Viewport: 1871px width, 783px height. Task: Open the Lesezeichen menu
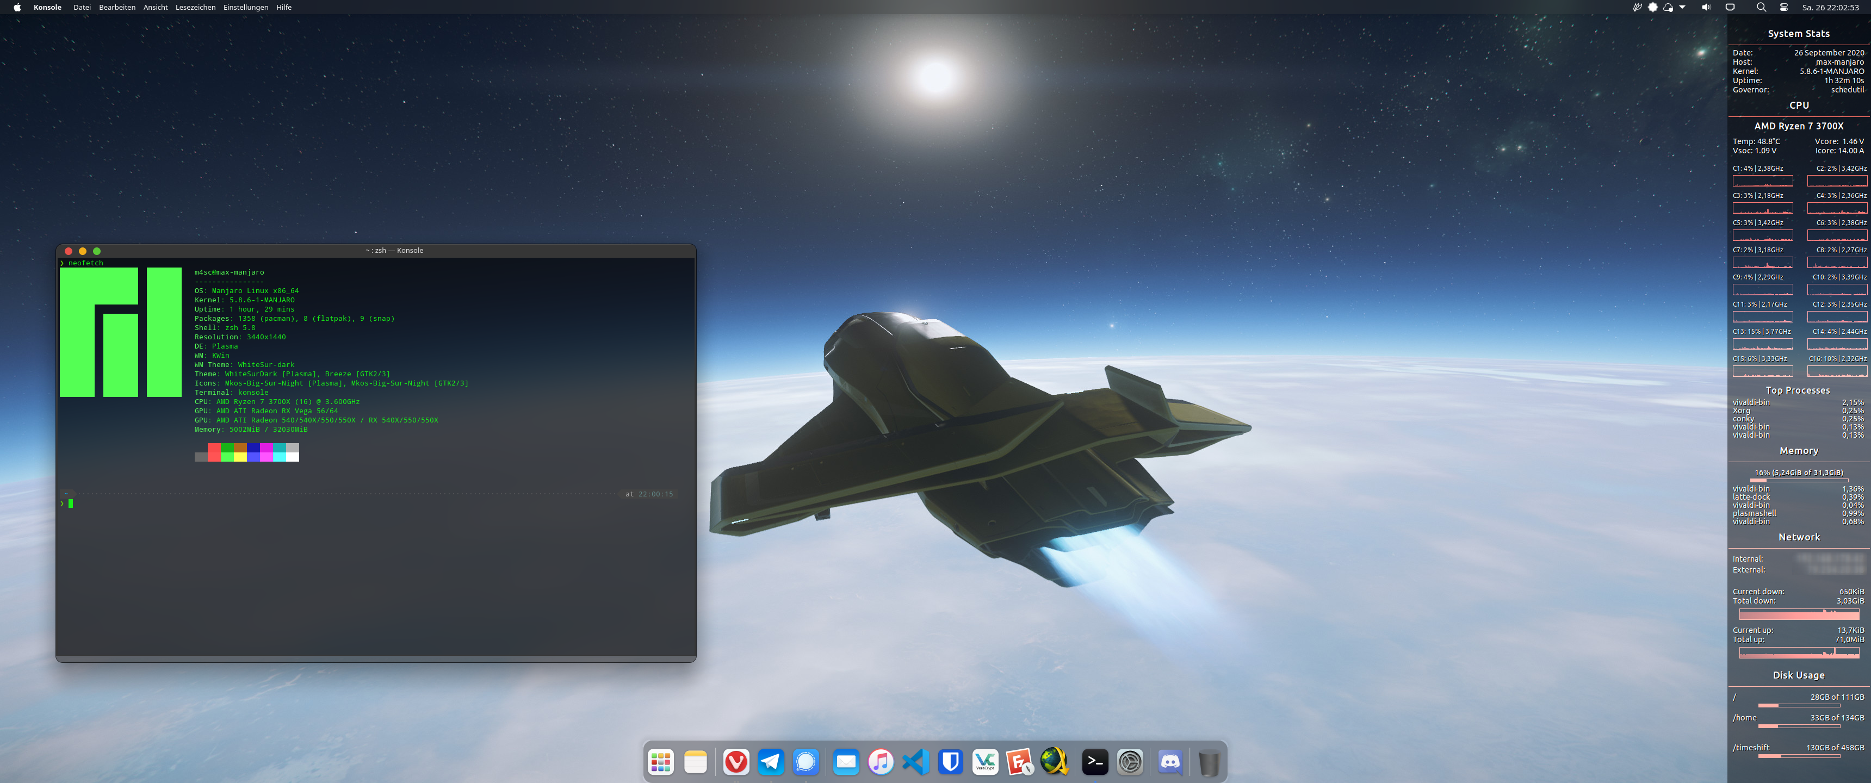[x=195, y=7]
